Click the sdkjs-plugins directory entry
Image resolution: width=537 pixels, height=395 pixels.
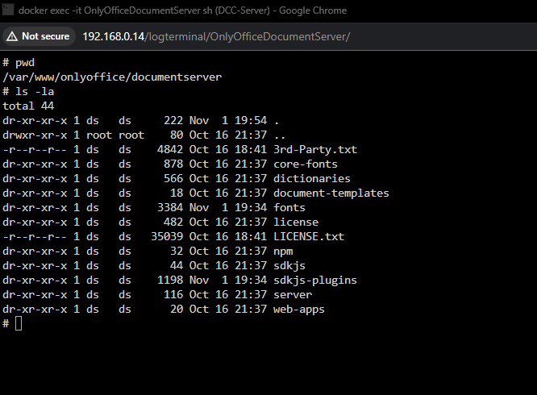pyautogui.click(x=315, y=280)
